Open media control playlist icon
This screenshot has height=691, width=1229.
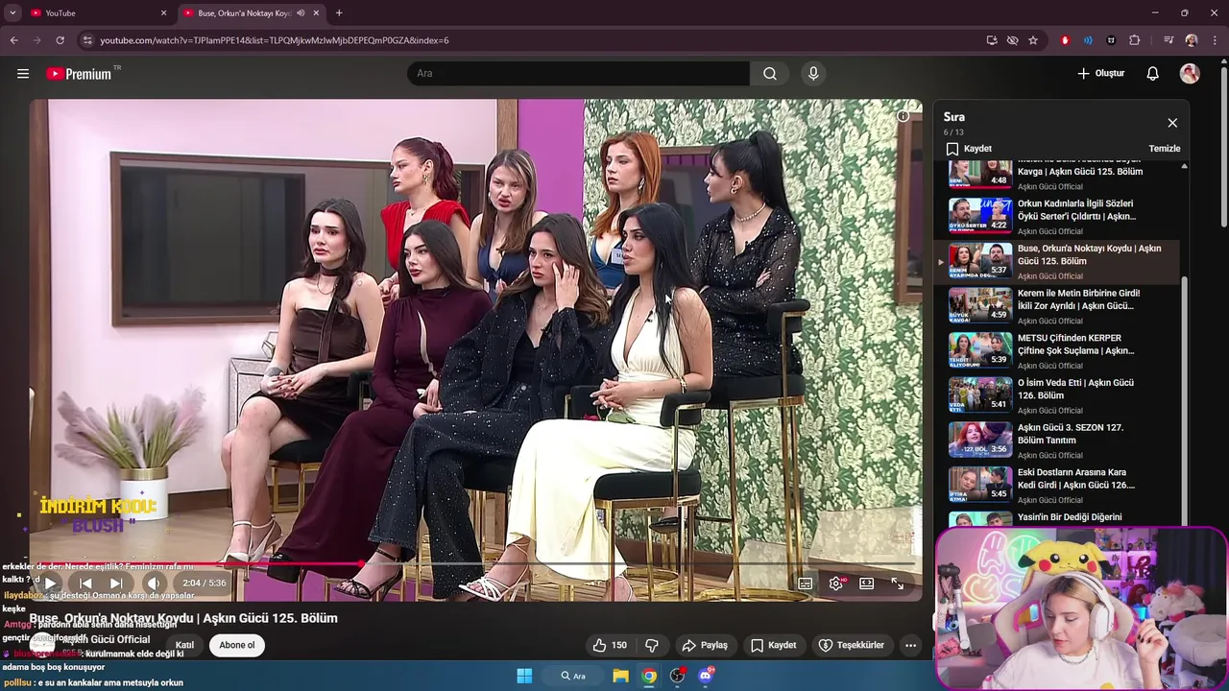1169,40
